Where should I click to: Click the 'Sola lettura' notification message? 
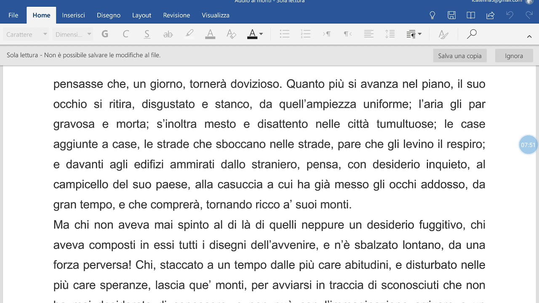83,55
